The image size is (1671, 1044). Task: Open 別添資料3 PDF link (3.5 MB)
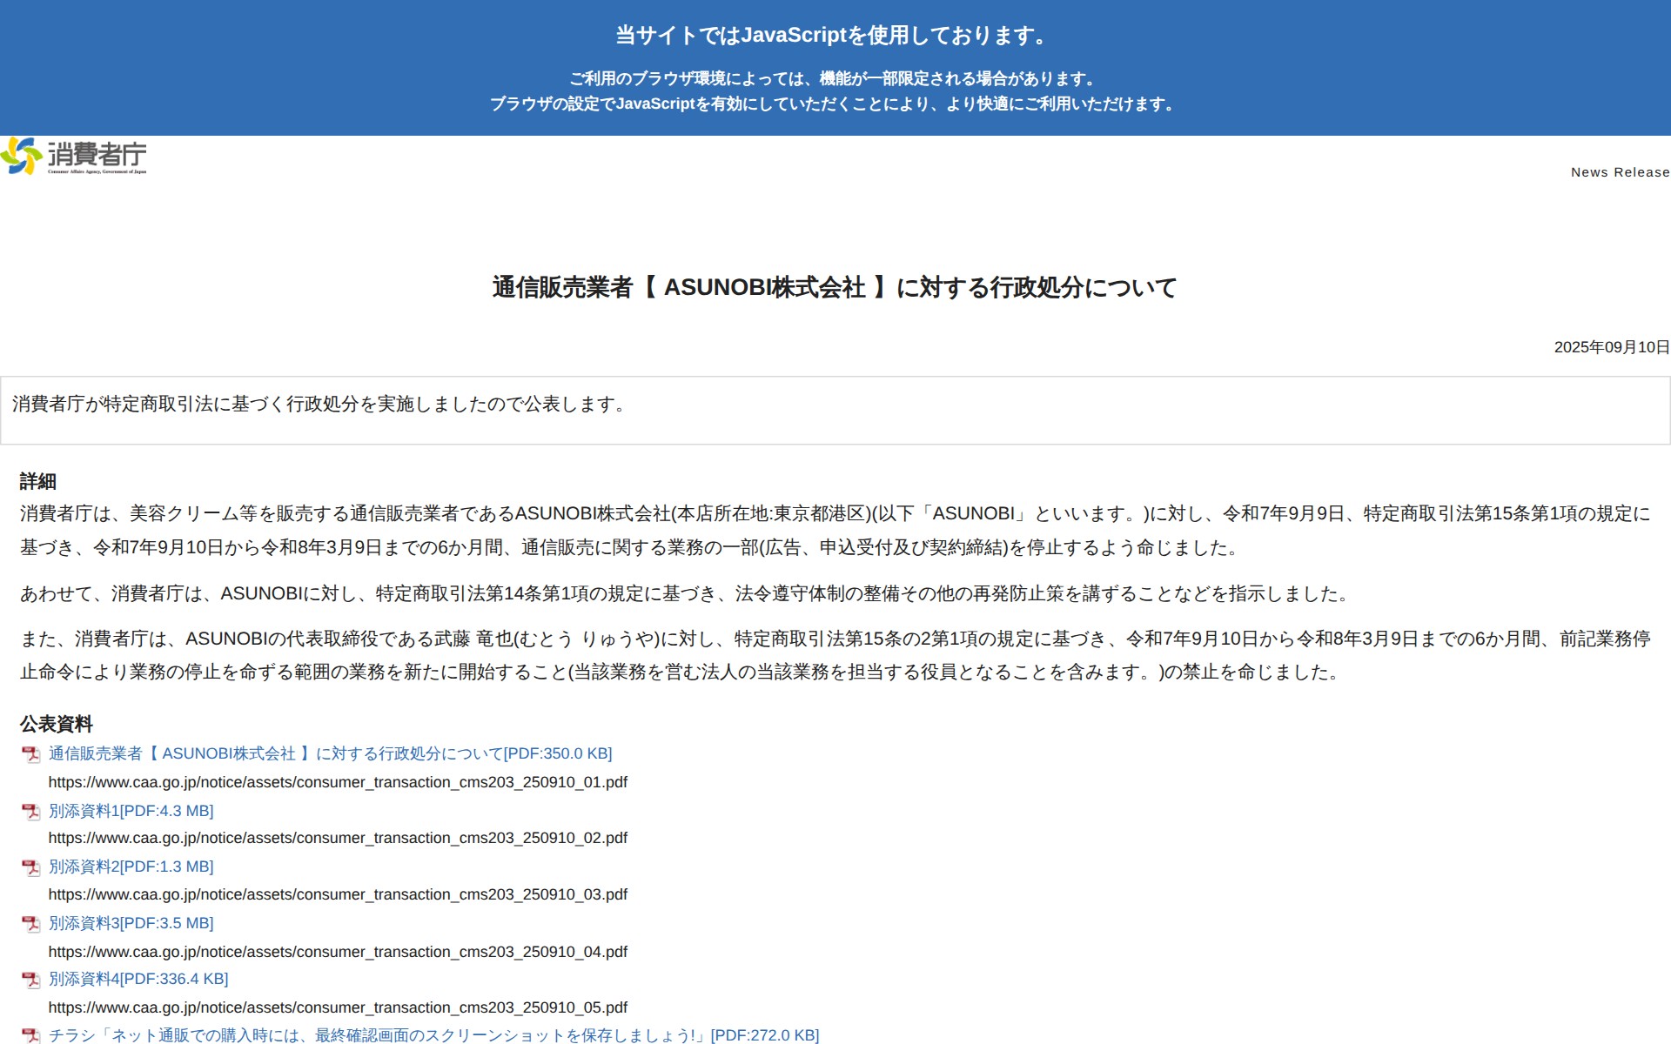131,923
